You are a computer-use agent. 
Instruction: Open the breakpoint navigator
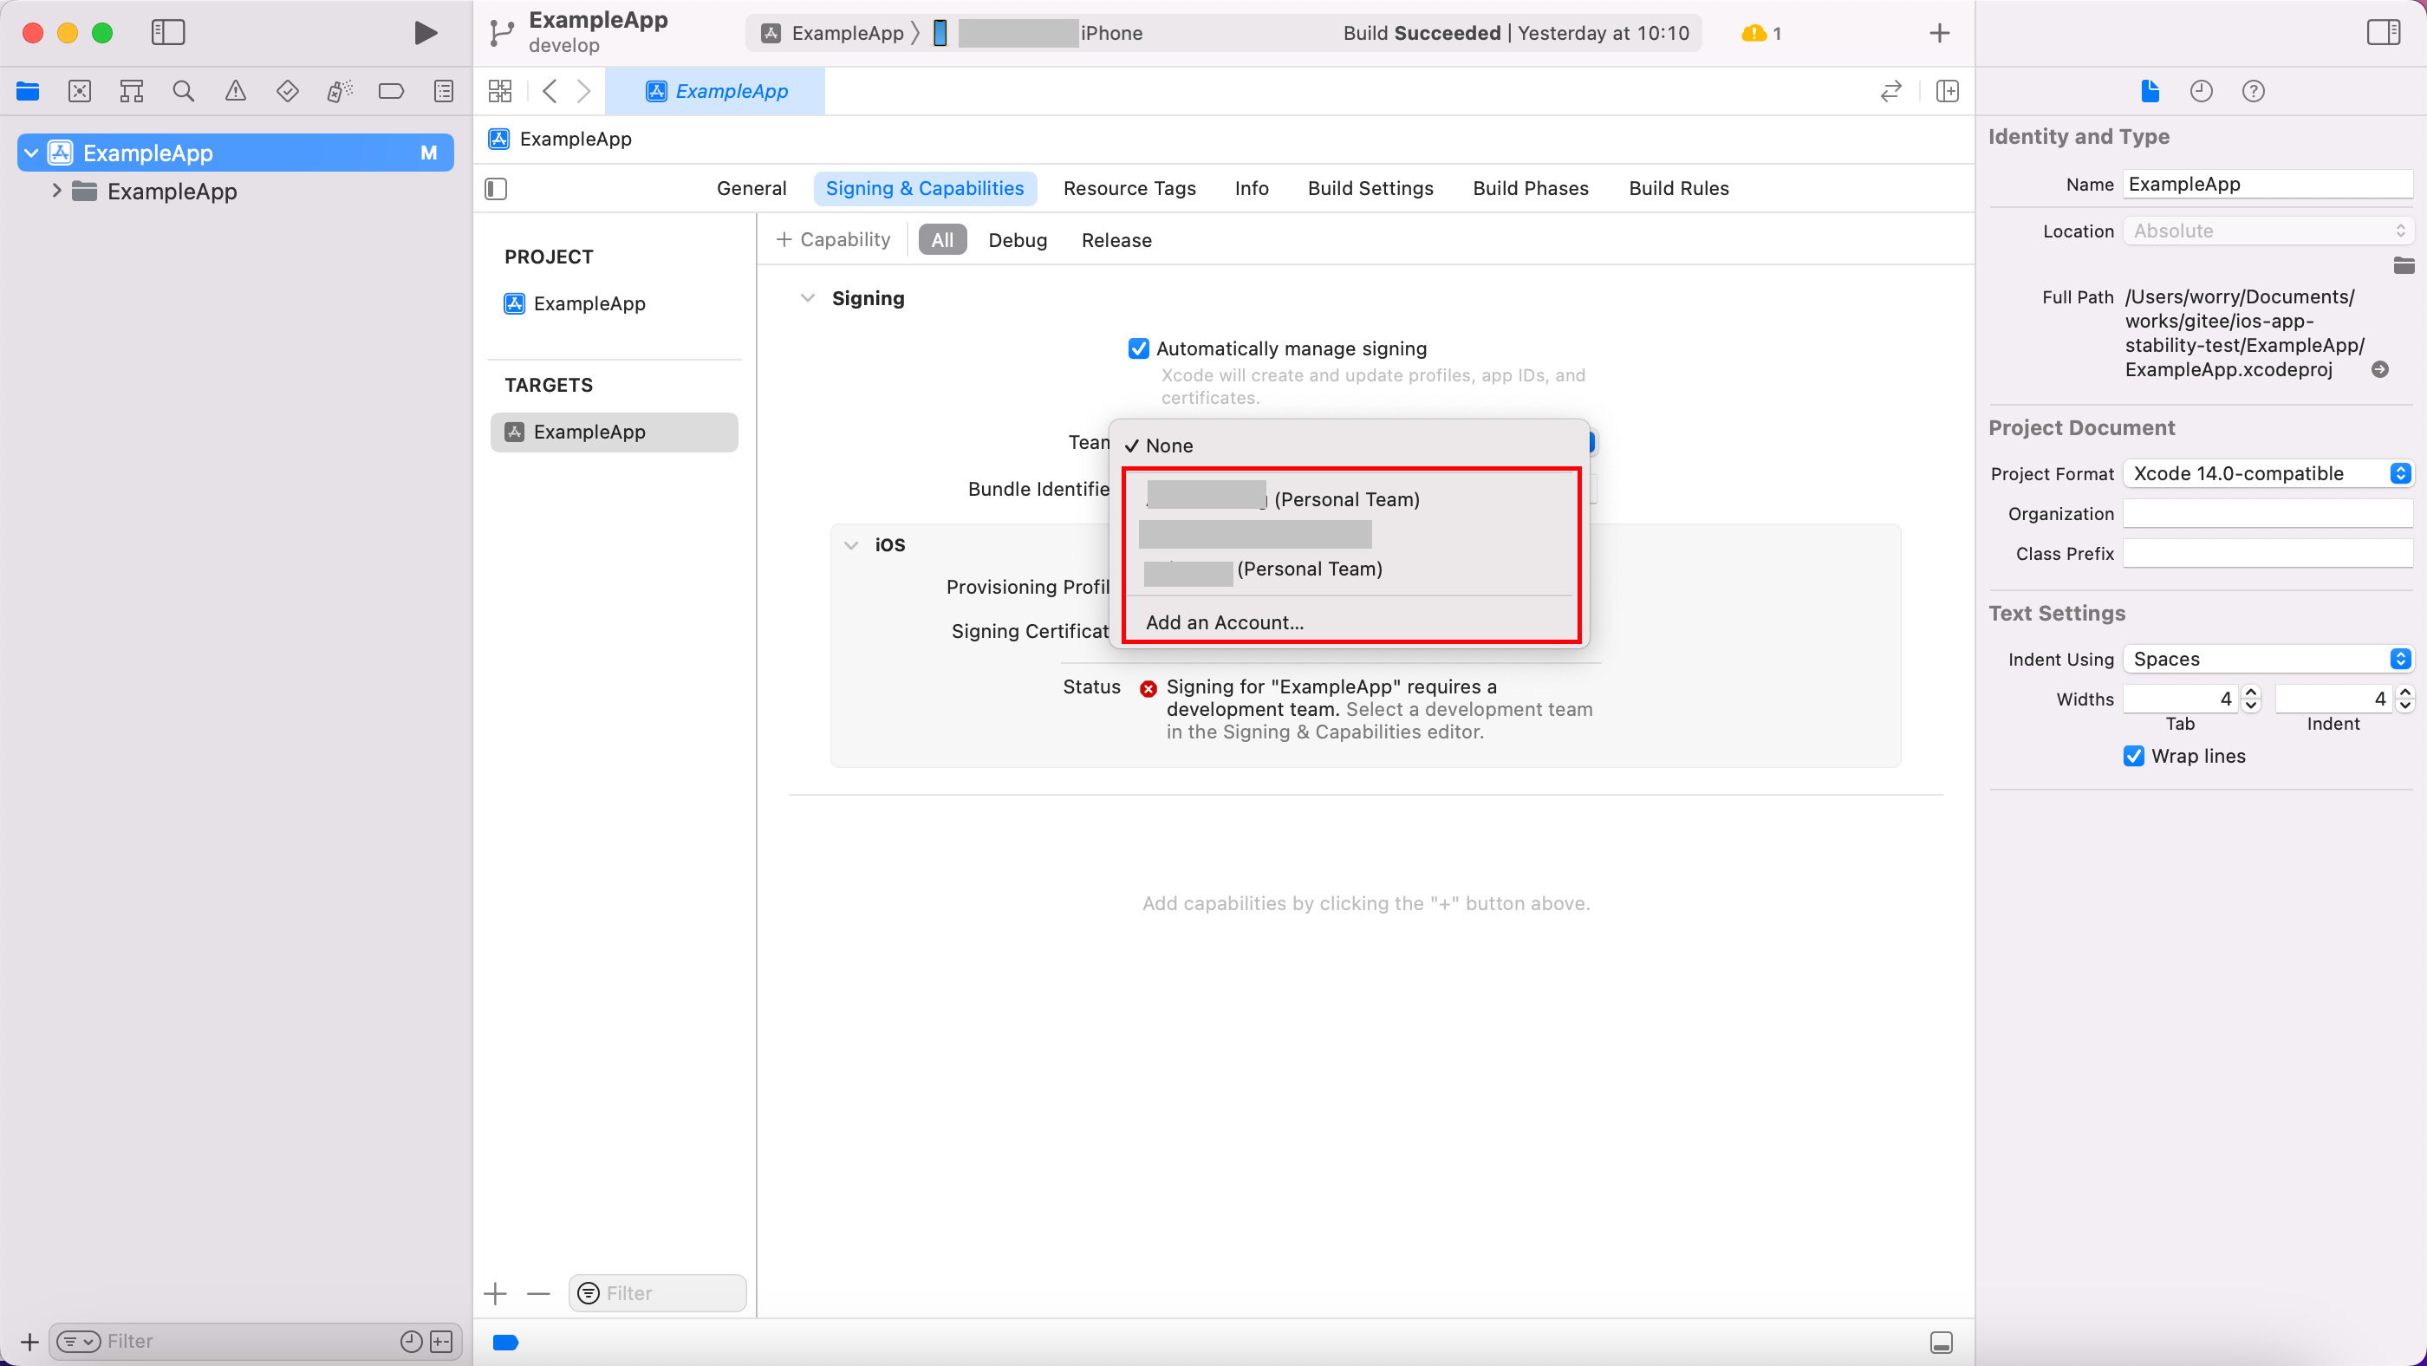tap(391, 91)
